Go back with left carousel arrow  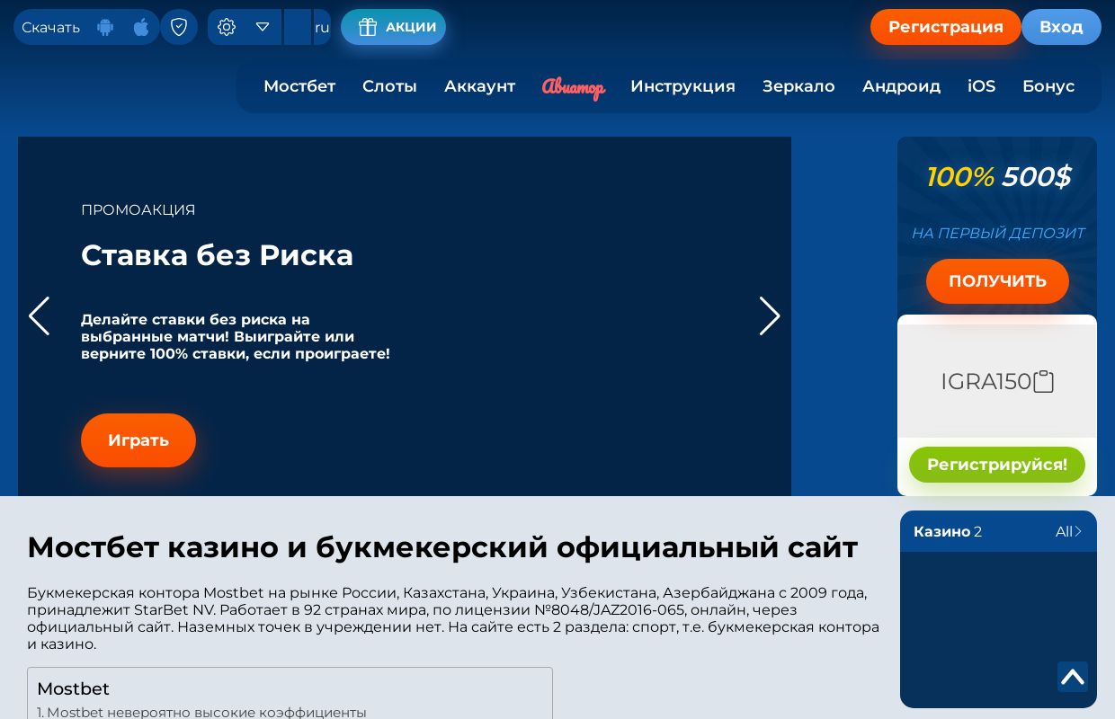(x=40, y=316)
